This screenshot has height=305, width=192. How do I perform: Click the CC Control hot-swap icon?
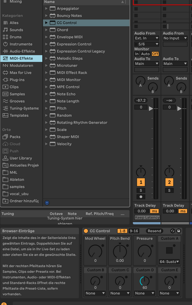[173, 231]
